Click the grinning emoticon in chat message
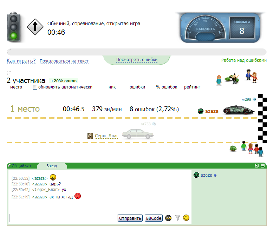273x230 pixels. click(53, 177)
